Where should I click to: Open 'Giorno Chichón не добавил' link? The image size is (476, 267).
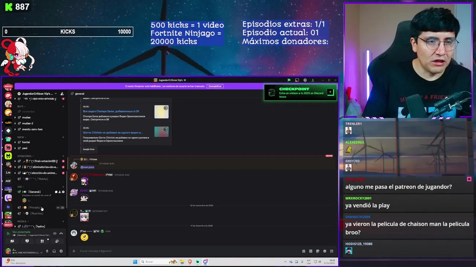113,132
